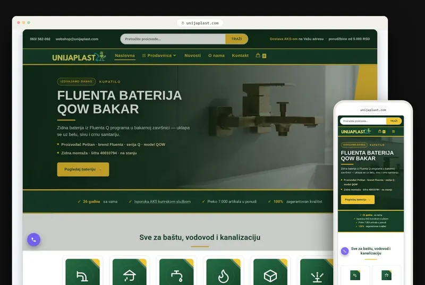Screen dimensions: 425x285
Task: Click the IZDVAJAMO DANAS badge in desktop hero
Action: 76,82
